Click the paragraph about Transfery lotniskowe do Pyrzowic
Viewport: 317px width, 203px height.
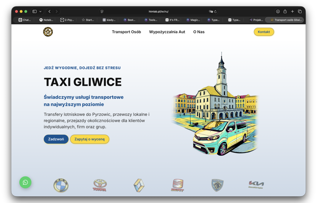[97, 121]
